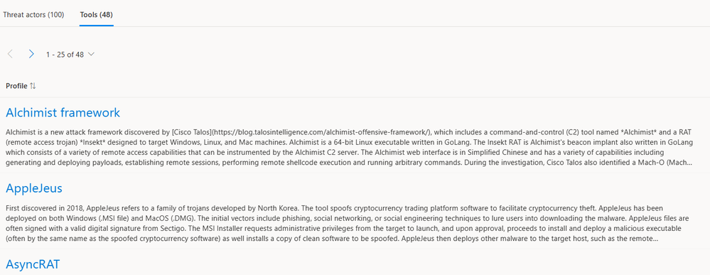Go to the next page of tools
The image size is (710, 275).
tap(31, 55)
